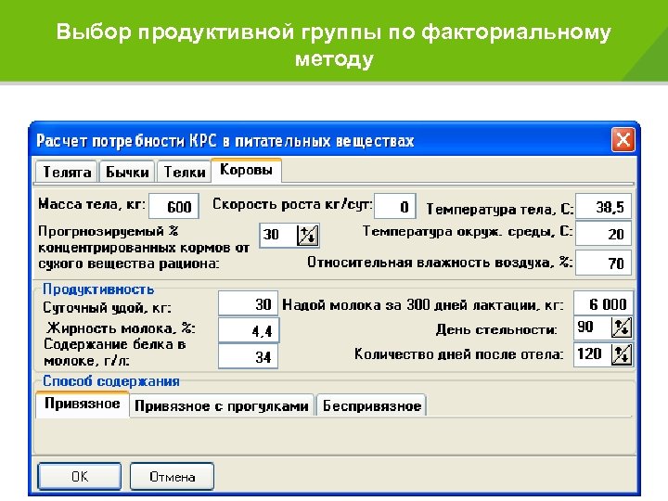Screen dimensions: 668x501
Task: Close the Расчет потребности КРС dialog
Action: 623,140
